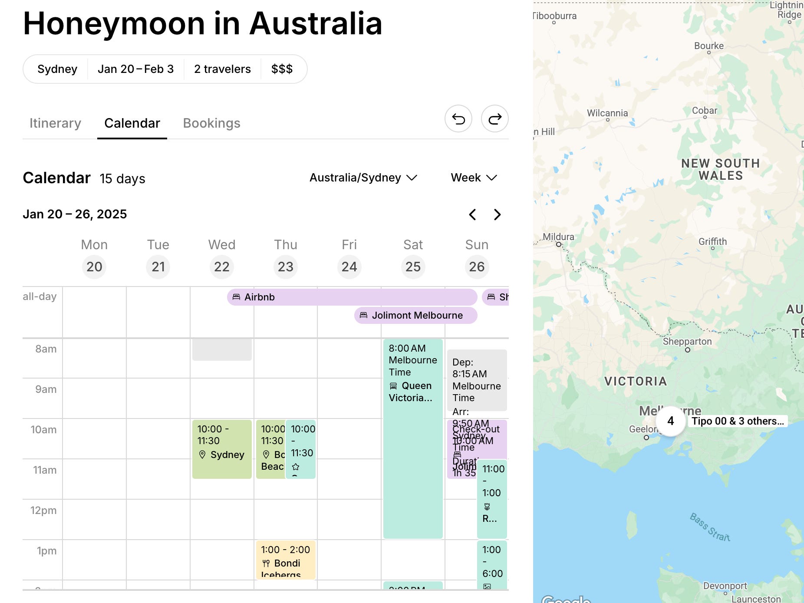The image size is (804, 603).
Task: Select Wednesday 22 in the week header
Action: [222, 267]
